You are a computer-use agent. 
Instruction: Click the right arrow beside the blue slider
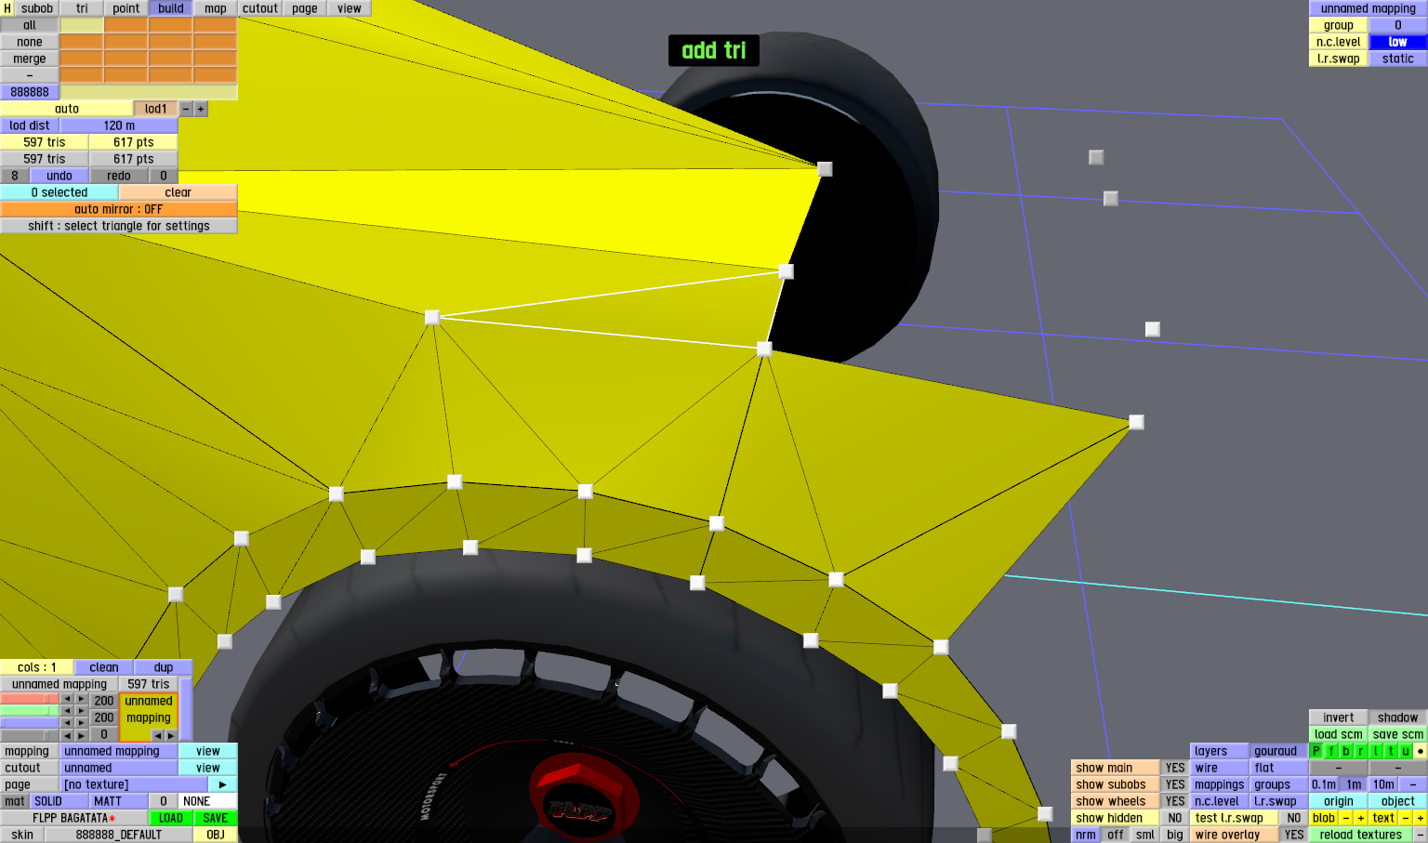click(82, 723)
